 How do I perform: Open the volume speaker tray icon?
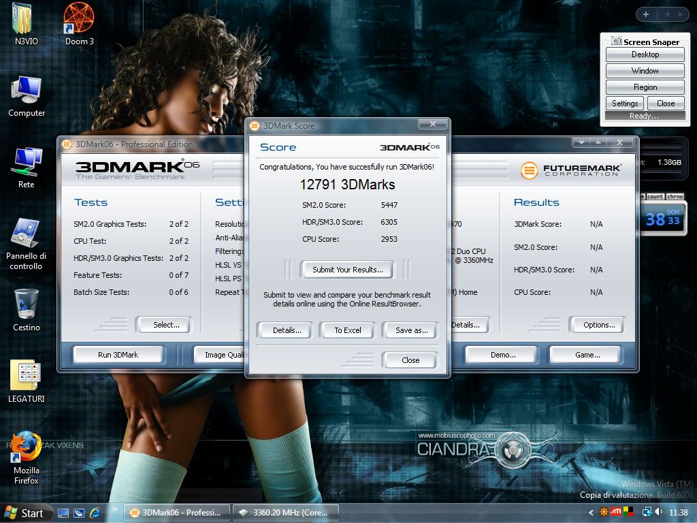point(659,512)
